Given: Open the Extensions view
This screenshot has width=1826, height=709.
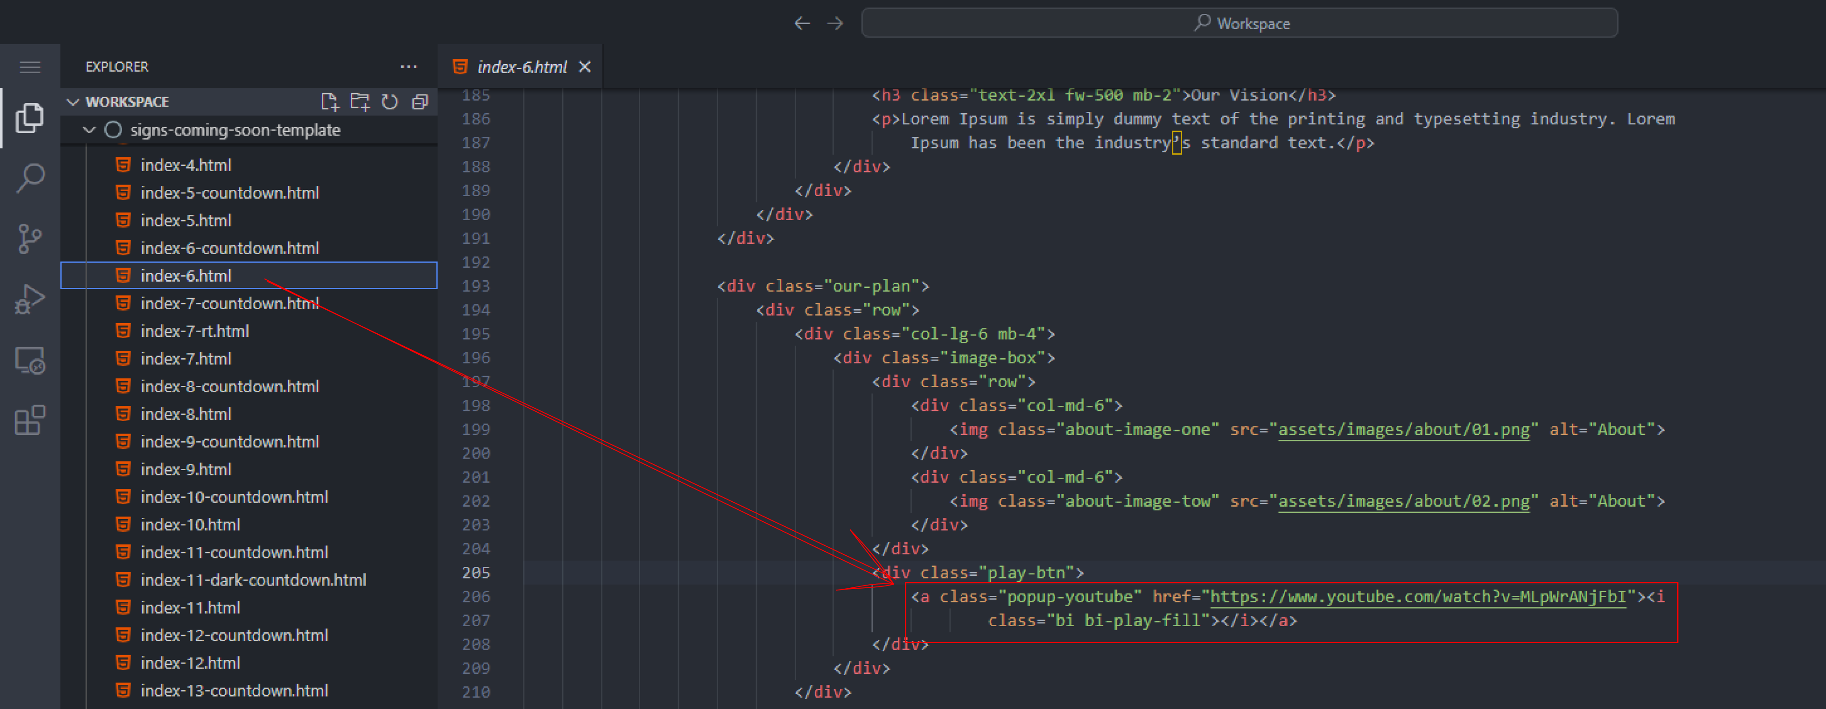Looking at the screenshot, I should coord(30,421).
